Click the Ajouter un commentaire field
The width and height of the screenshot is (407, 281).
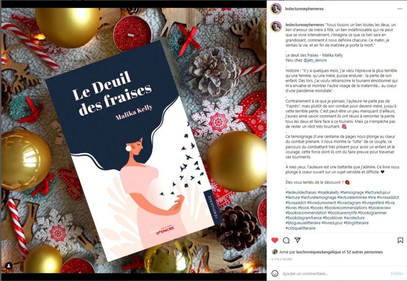tap(335, 273)
